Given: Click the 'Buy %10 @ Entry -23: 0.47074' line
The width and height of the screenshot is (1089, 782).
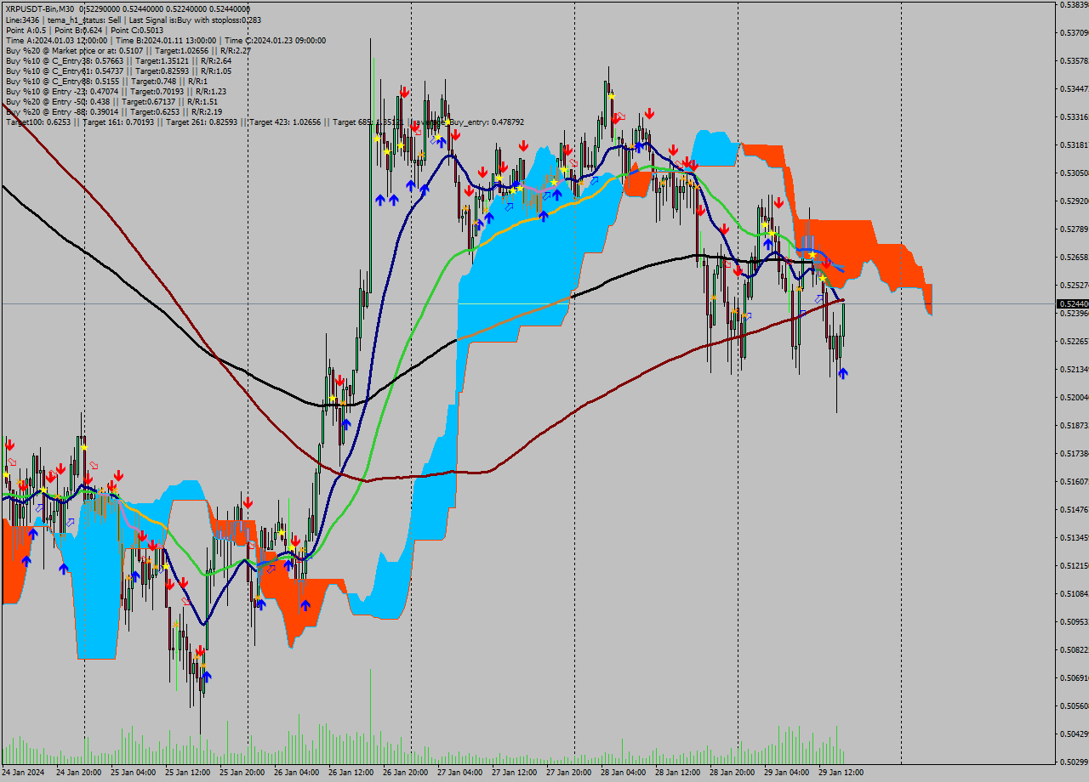Looking at the screenshot, I should (116, 91).
